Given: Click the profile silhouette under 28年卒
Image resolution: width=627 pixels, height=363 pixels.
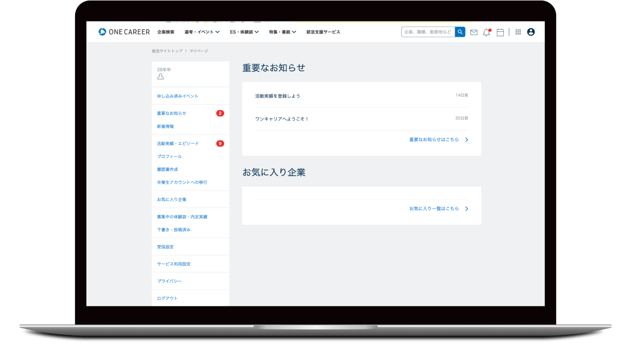Looking at the screenshot, I should click(x=160, y=77).
